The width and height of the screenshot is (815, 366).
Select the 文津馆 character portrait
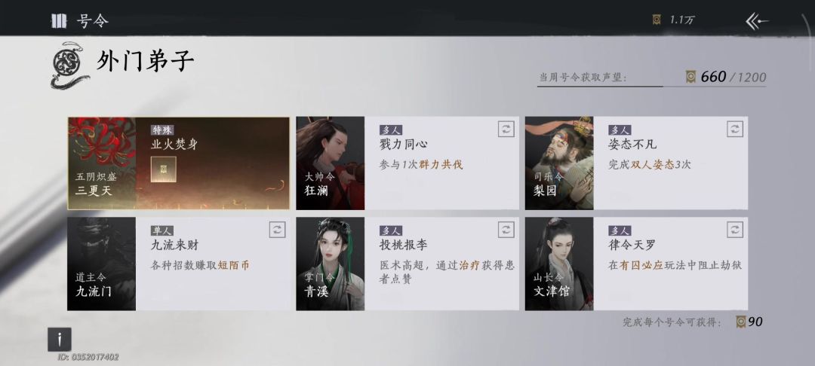(x=559, y=264)
